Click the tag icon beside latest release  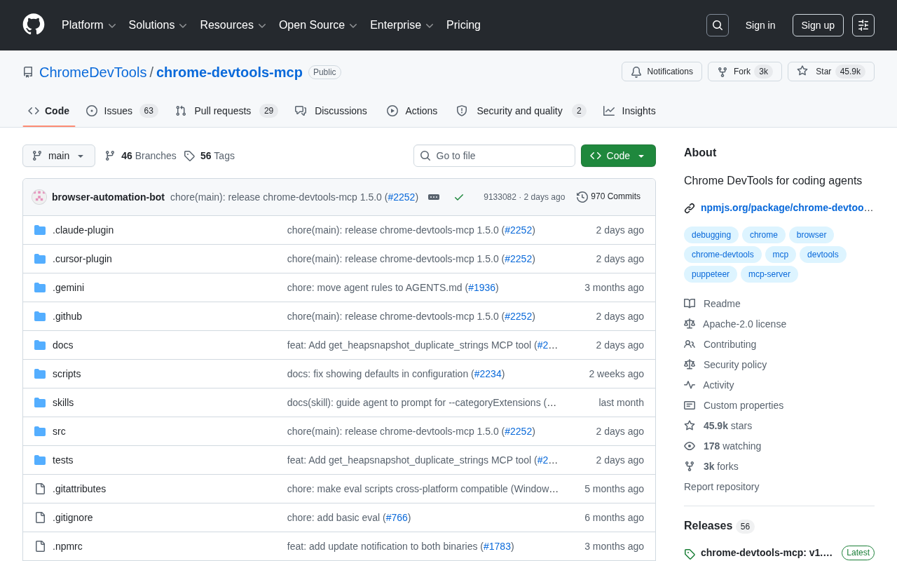(x=690, y=553)
